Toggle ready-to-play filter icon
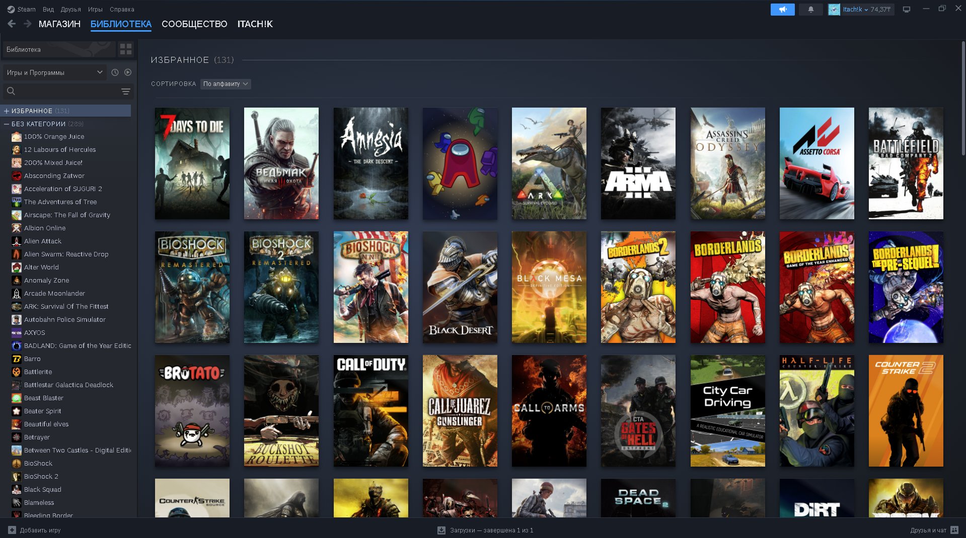Screen dimensions: 966x538 128,72
